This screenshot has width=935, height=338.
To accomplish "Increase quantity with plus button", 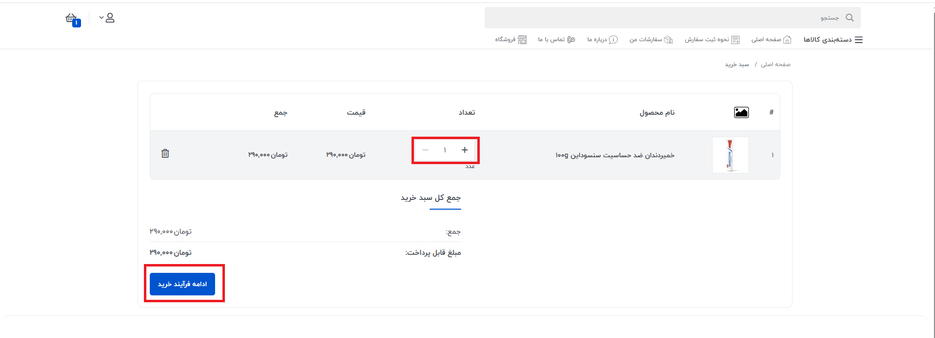I will 465,150.
